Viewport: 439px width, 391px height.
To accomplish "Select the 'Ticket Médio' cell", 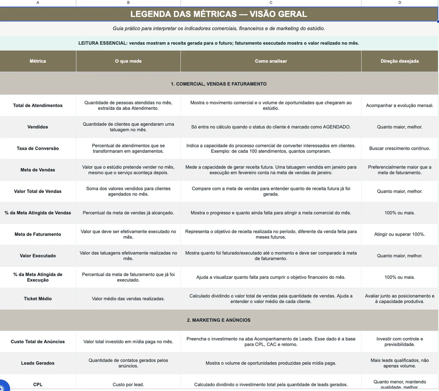I will click(x=38, y=299).
